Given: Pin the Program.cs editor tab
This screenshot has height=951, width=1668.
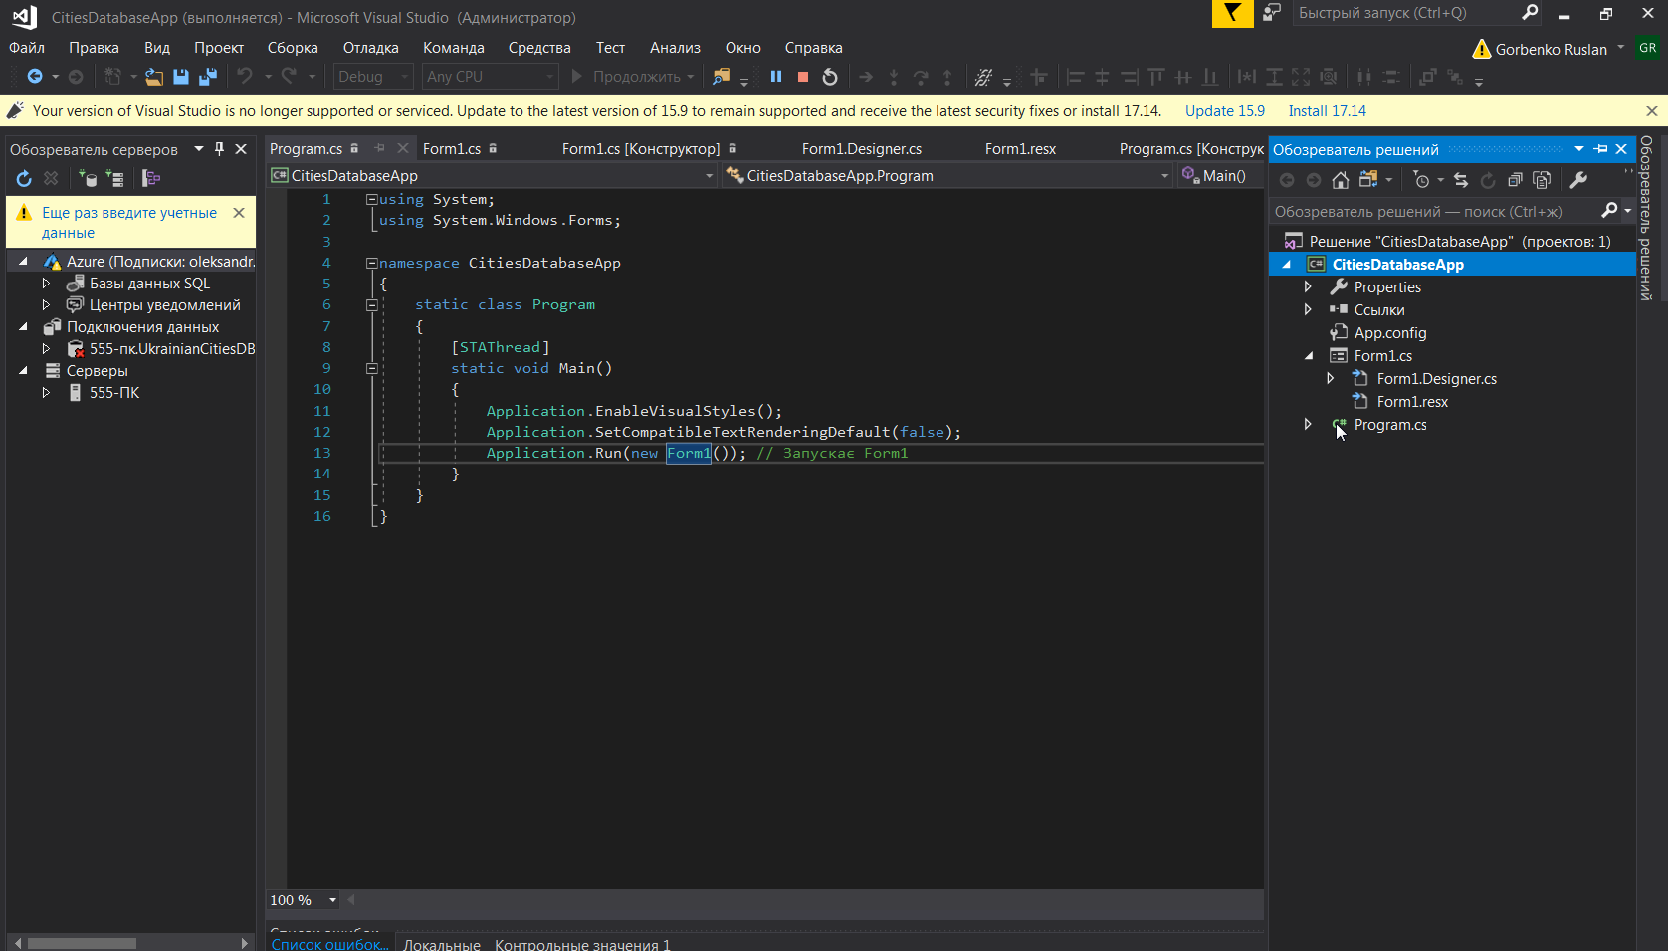Looking at the screenshot, I should pyautogui.click(x=379, y=148).
